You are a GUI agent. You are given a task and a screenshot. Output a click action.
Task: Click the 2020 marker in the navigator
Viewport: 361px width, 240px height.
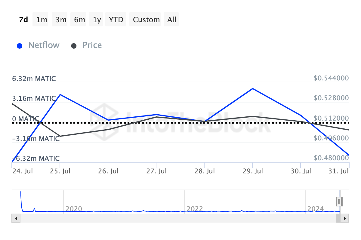pyautogui.click(x=73, y=208)
